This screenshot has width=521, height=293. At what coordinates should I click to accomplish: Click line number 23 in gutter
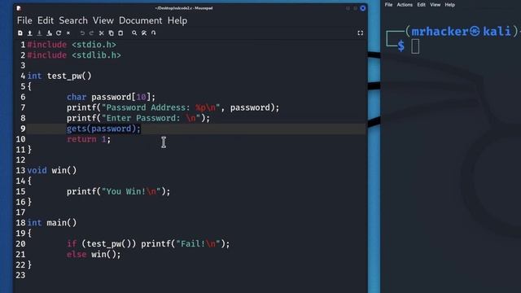click(x=20, y=275)
